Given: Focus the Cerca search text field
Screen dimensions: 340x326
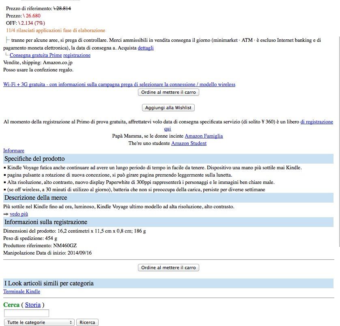Looking at the screenshot, I should 26,313.
